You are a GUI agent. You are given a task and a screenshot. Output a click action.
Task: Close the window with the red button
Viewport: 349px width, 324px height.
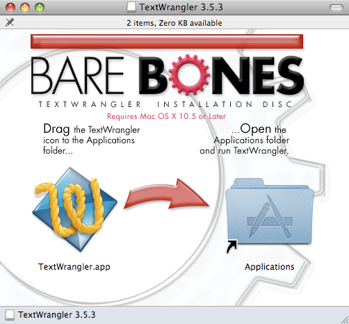[x=10, y=8]
